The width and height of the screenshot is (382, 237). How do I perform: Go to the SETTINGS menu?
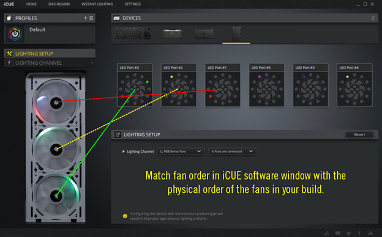(132, 4)
